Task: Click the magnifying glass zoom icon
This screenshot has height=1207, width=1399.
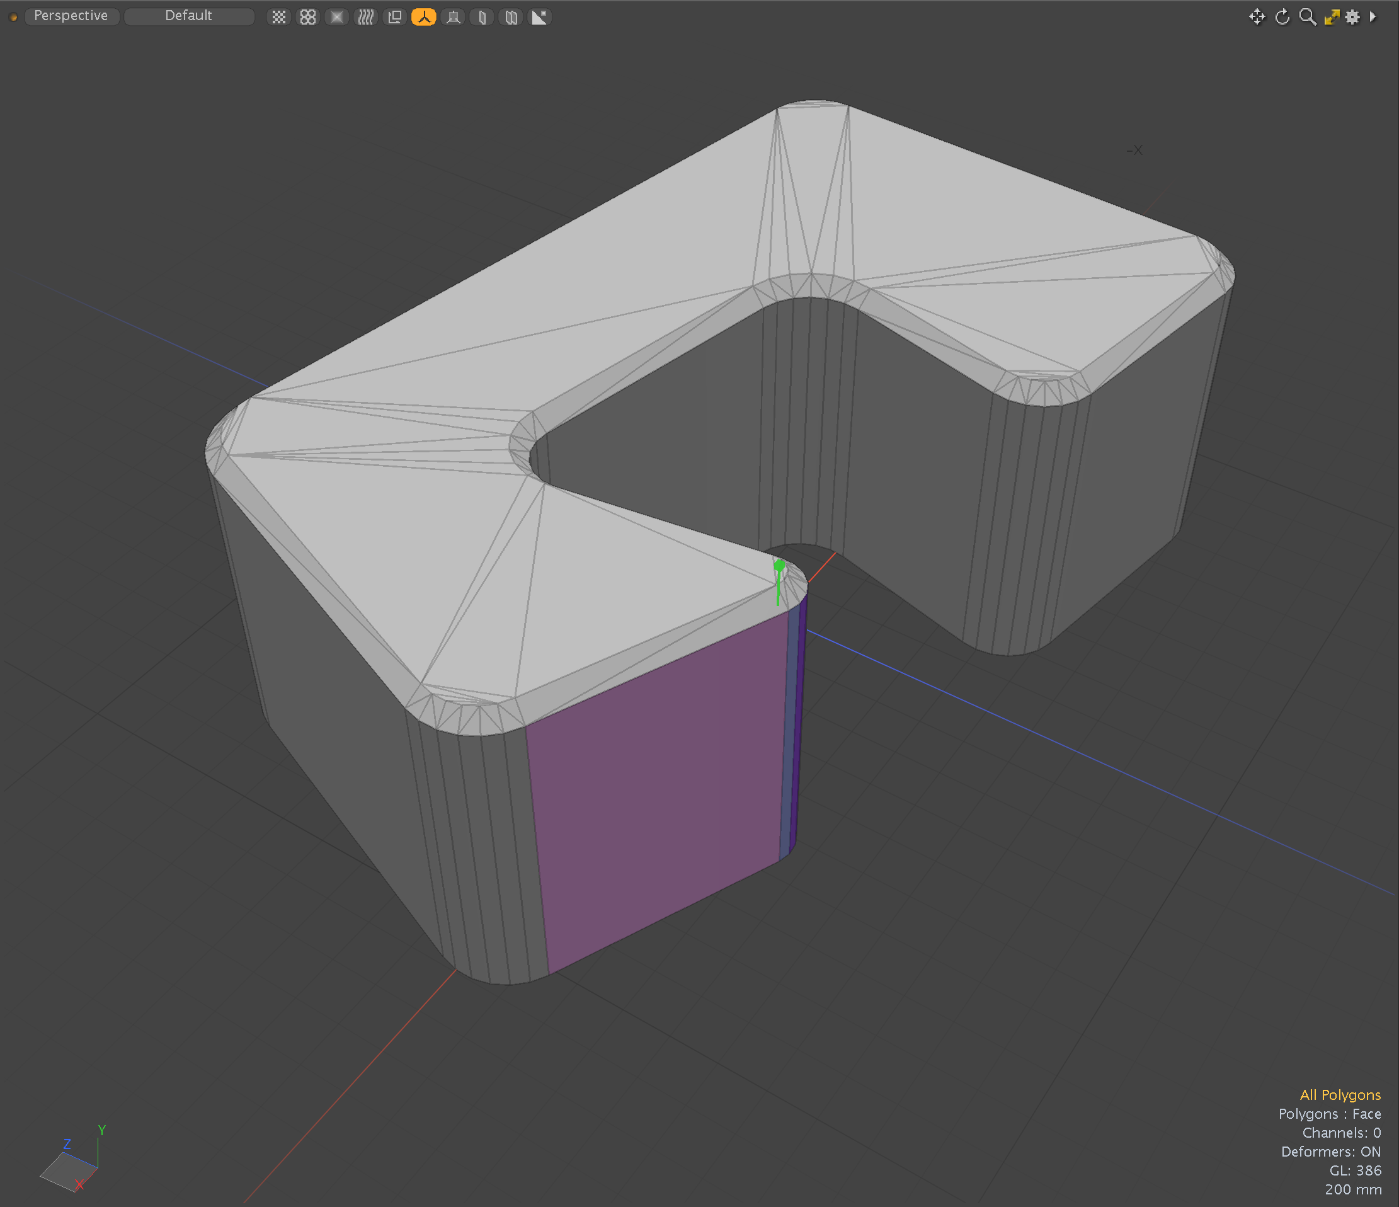Action: (x=1307, y=17)
